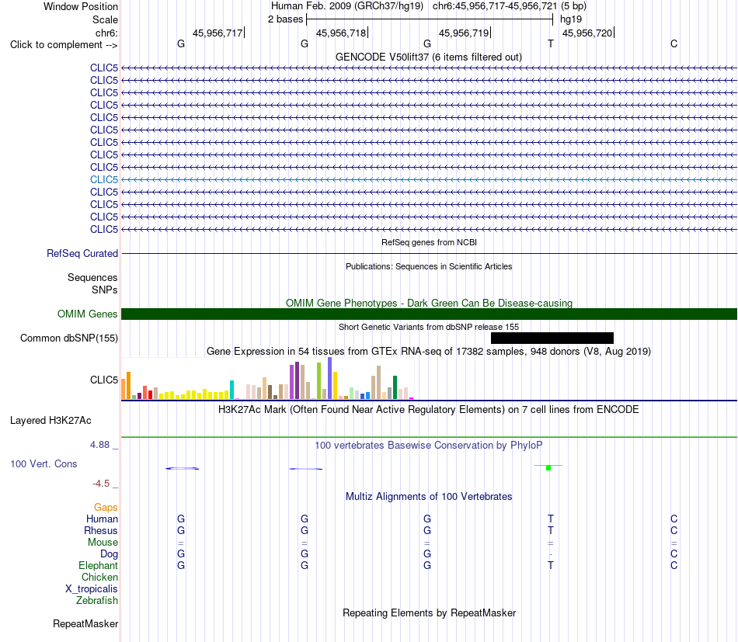Click the hg19 label beside the scale bar

coord(571,19)
